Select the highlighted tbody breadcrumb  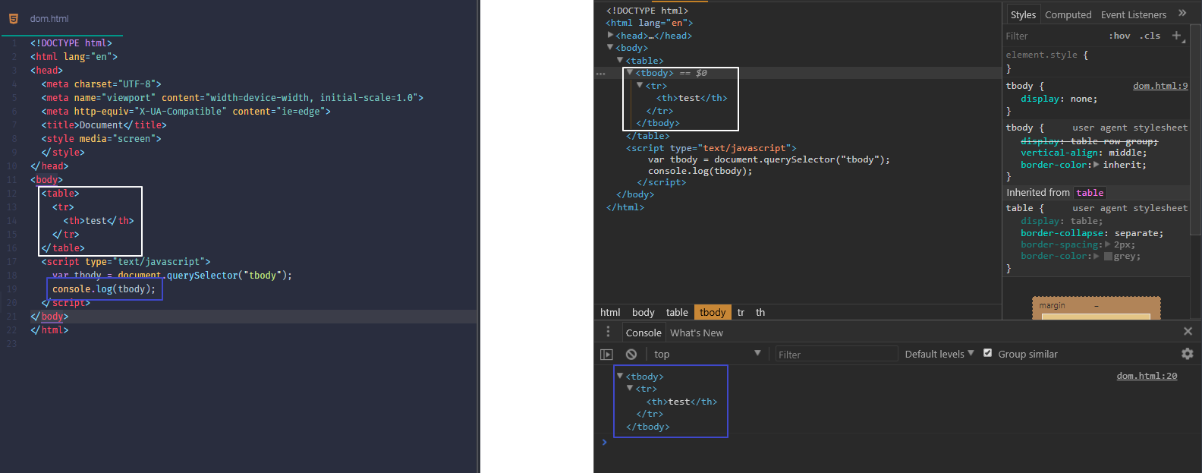pyautogui.click(x=713, y=312)
